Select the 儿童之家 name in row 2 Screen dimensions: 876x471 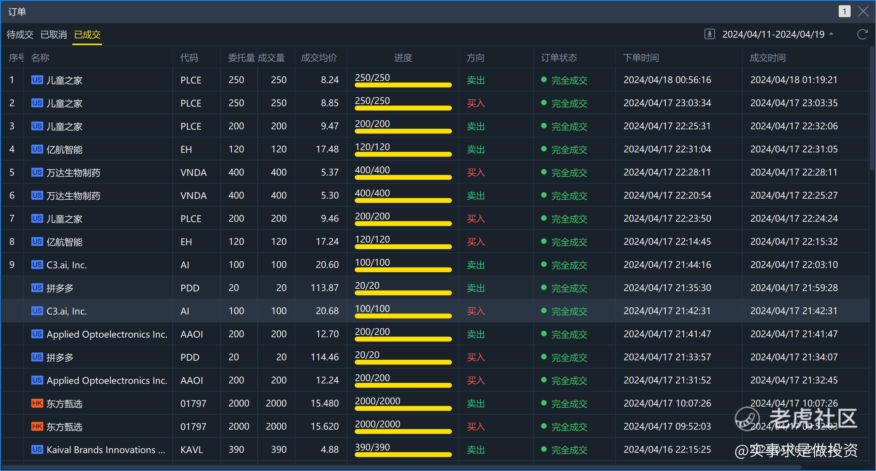64,103
